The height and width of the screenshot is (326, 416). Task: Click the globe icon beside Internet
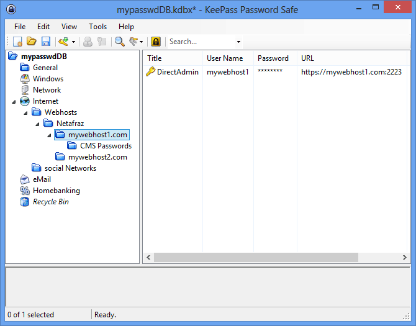click(x=25, y=101)
